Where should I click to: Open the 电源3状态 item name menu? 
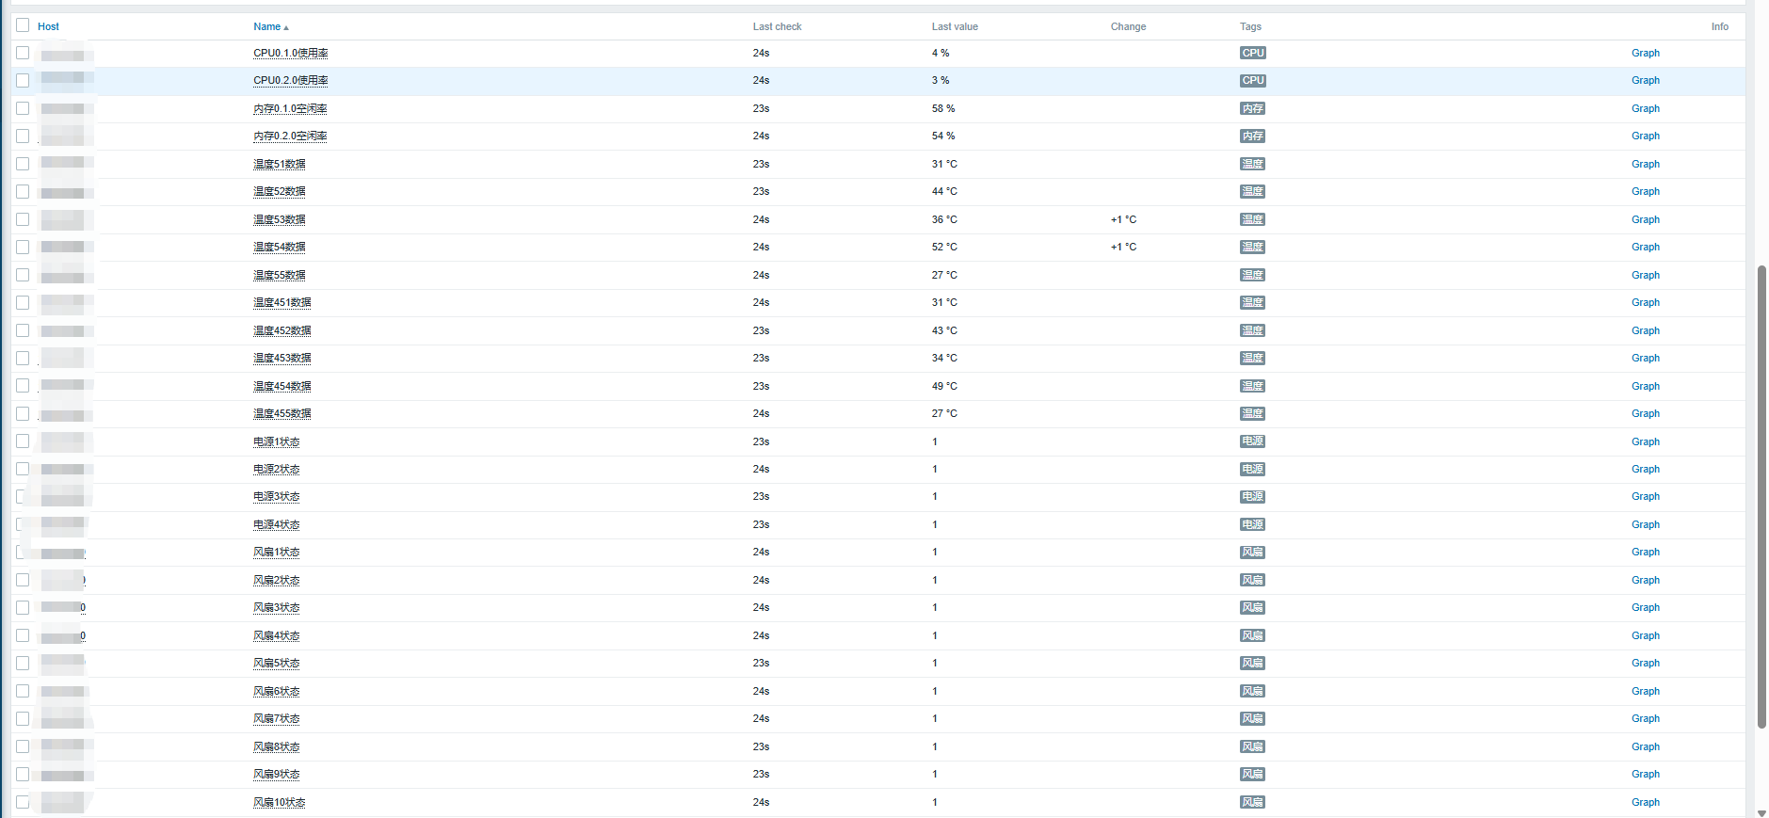[x=276, y=497]
